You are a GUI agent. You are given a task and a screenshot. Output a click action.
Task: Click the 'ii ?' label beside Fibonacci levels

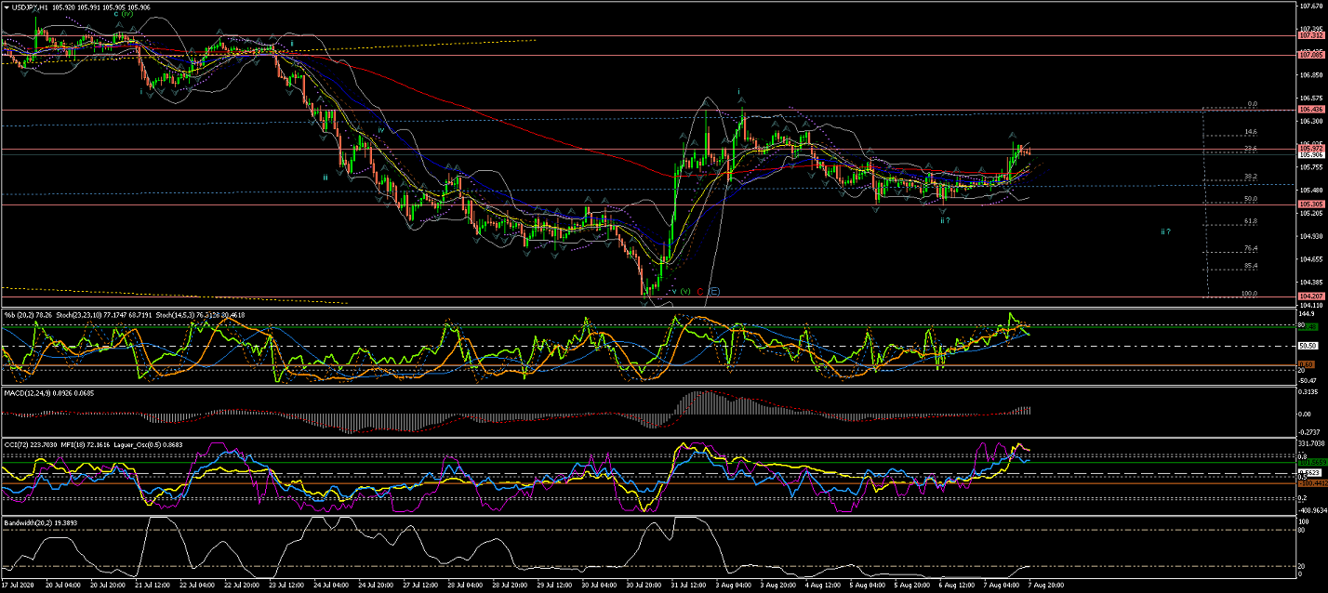point(1165,231)
